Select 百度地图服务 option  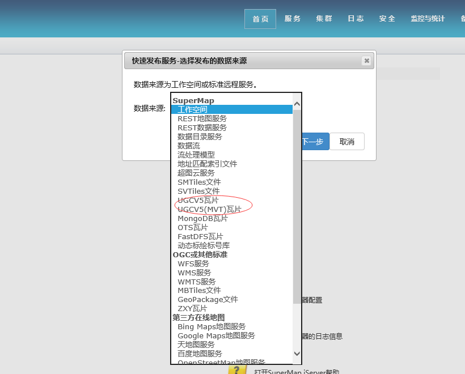232,354
